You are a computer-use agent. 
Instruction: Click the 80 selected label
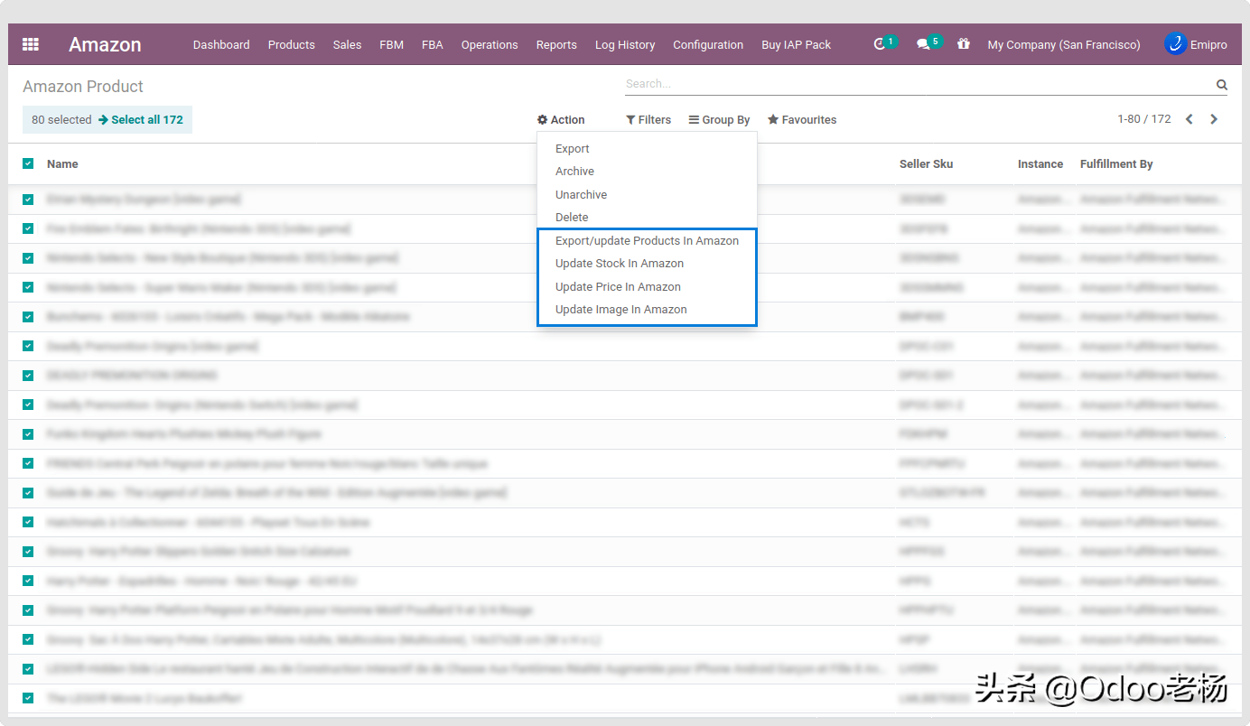(61, 119)
